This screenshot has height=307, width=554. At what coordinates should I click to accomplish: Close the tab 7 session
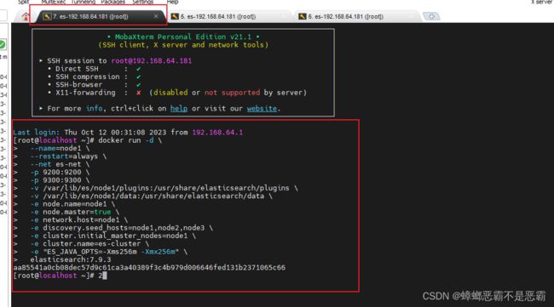point(156,16)
